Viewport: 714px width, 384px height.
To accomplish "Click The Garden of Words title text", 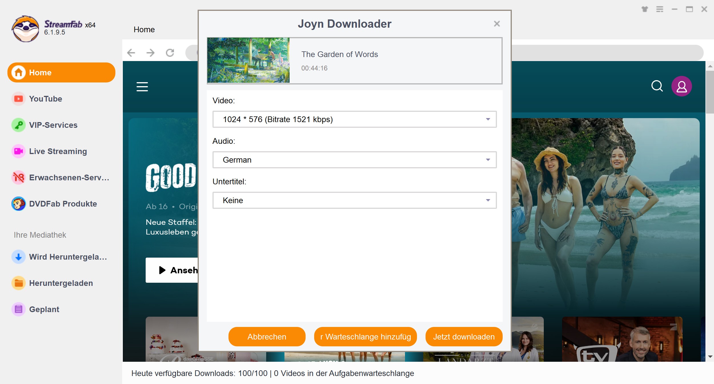I will pyautogui.click(x=340, y=54).
